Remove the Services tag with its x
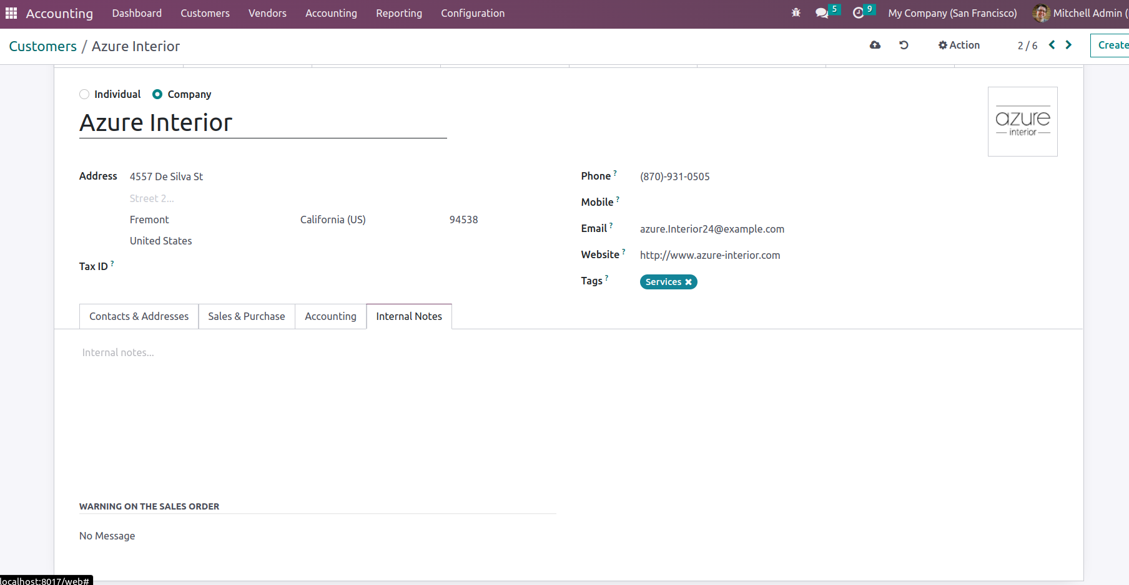 (688, 282)
